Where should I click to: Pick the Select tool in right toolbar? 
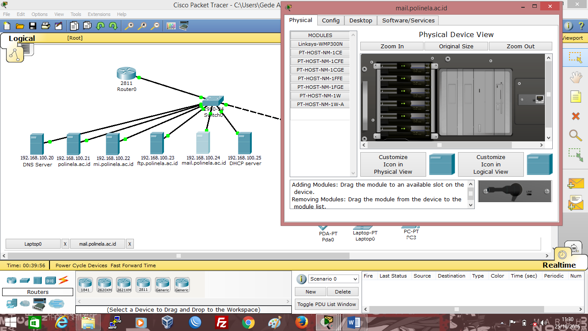click(576, 58)
